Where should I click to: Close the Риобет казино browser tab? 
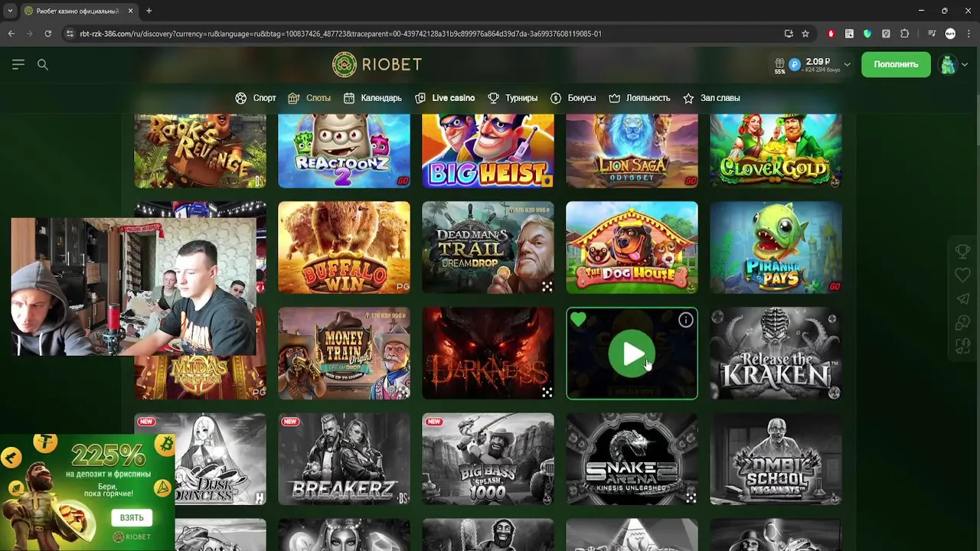click(x=130, y=11)
